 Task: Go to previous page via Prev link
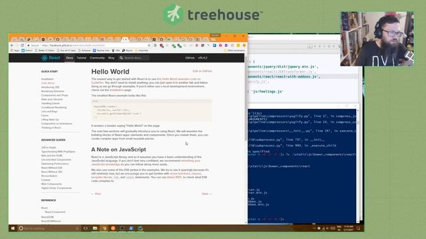pyautogui.click(x=96, y=194)
